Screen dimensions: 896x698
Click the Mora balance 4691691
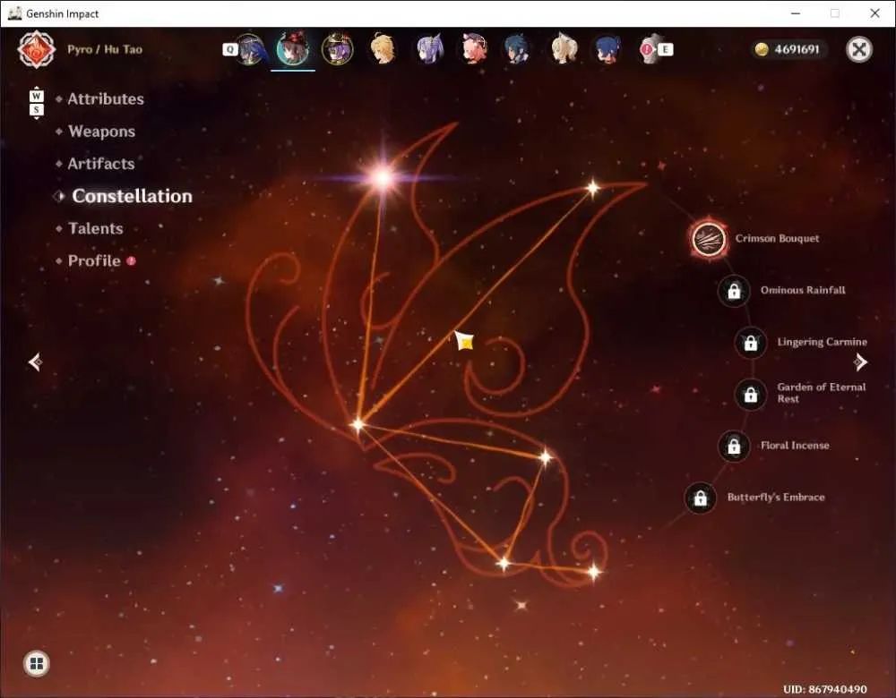pos(788,49)
